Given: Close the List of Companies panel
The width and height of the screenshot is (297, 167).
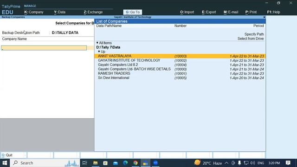Looking at the screenshot, I should (x=264, y=17).
